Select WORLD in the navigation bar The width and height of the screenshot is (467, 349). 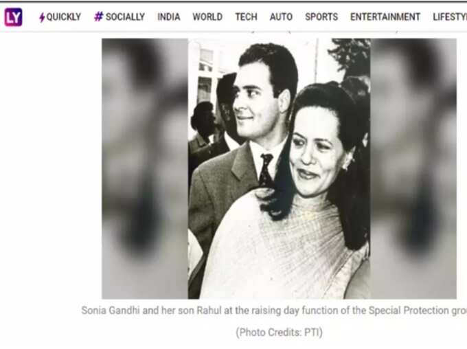[x=207, y=17]
